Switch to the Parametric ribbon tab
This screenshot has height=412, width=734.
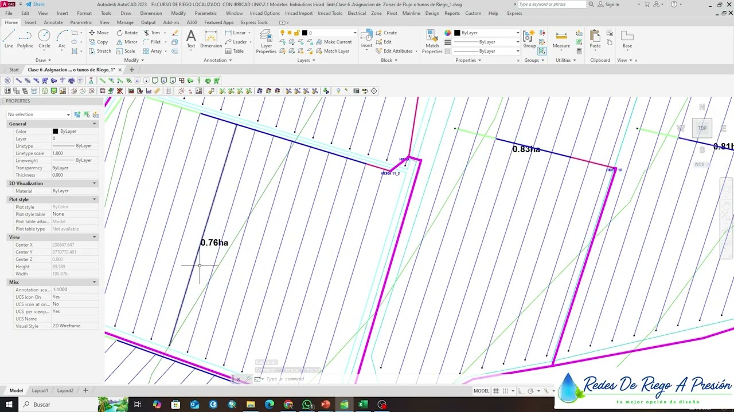tap(81, 22)
